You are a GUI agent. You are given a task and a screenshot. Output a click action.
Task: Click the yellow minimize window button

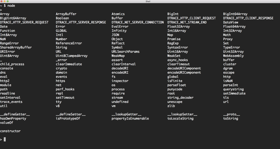click(x=4, y=1)
